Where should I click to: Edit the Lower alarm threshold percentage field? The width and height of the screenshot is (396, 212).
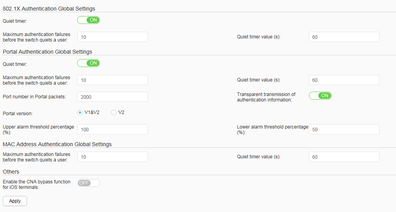(344, 129)
